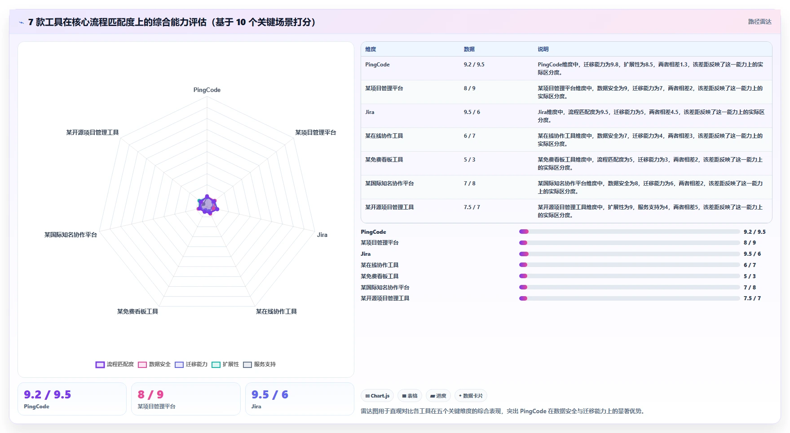
Task: Click the title bar airplane icon
Action: [21, 22]
